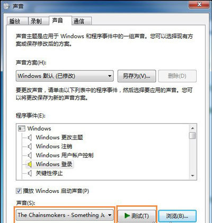Click the 另存为(V)... button
The width and height of the screenshot is (212, 223).
pos(137,76)
